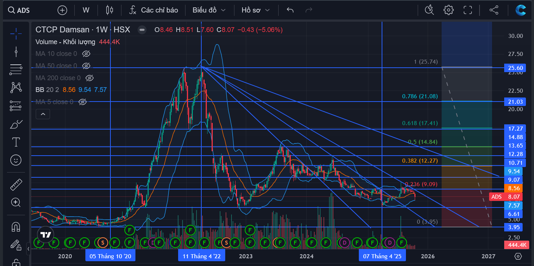Open the quick search lightning icon
The image size is (534, 266).
[x=429, y=10]
